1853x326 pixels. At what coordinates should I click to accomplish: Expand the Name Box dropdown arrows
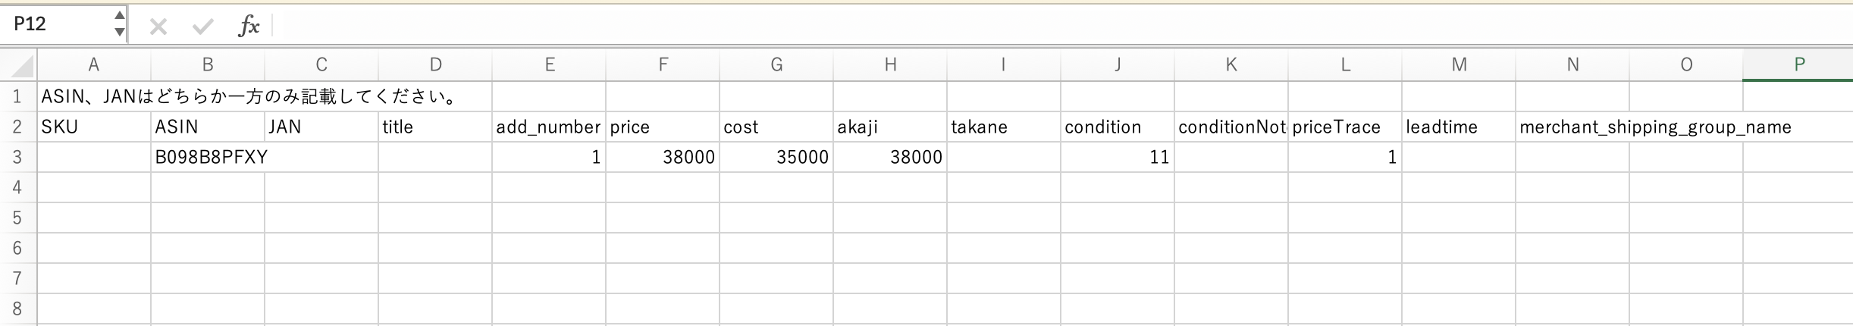(x=119, y=24)
